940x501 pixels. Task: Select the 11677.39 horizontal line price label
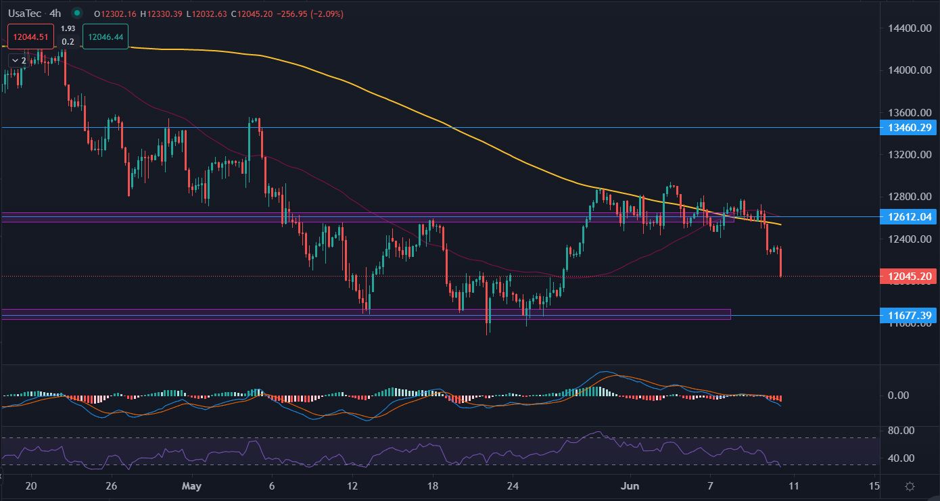tap(908, 316)
